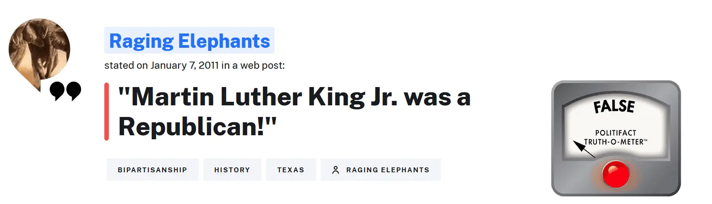Click the POLITIFACT wording on the gauge

[615, 133]
